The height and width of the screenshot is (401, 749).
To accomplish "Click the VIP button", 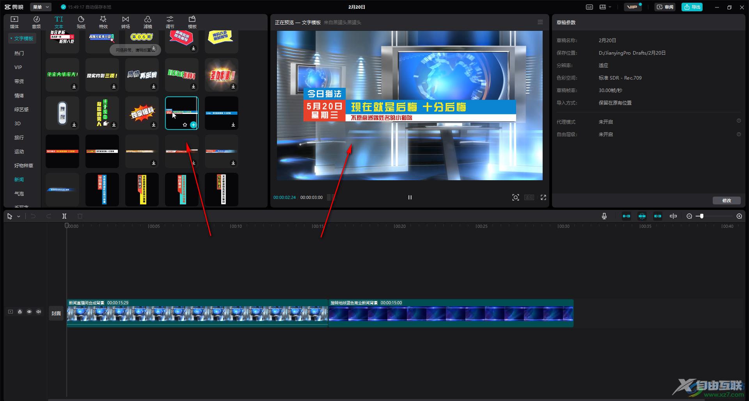I will [632, 7].
